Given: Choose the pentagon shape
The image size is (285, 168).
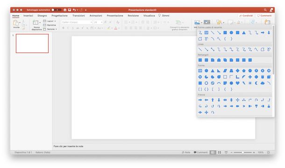Looking at the screenshot, I should pyautogui.click(x=244, y=71).
